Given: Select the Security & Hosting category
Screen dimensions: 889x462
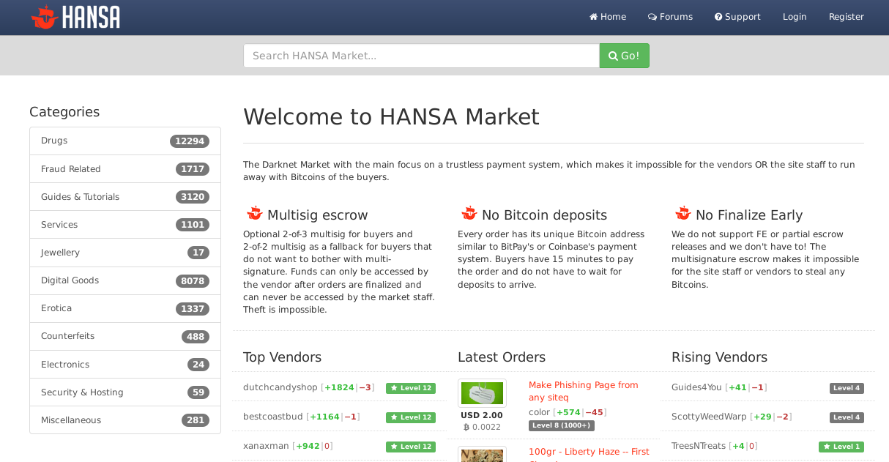Looking at the screenshot, I should (x=82, y=392).
